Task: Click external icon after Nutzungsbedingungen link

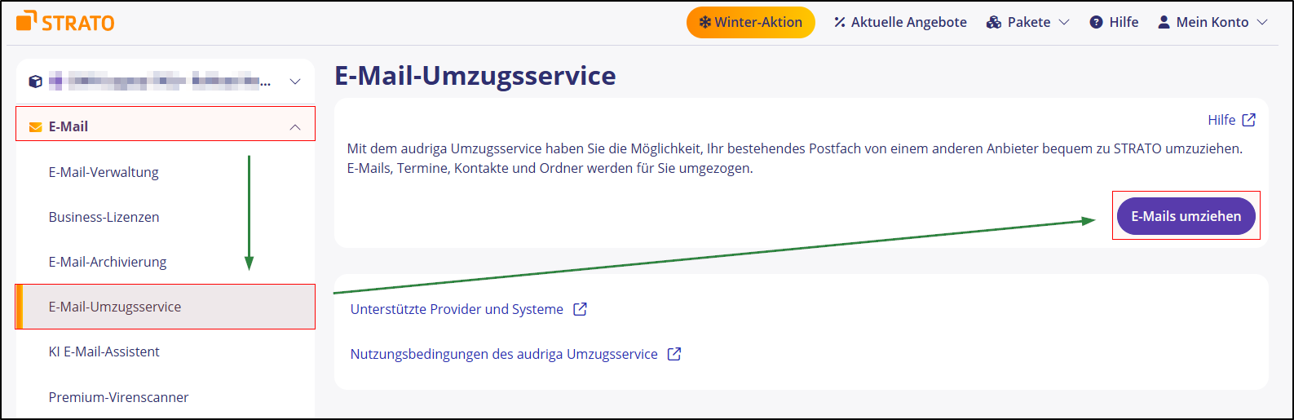Action: click(674, 354)
